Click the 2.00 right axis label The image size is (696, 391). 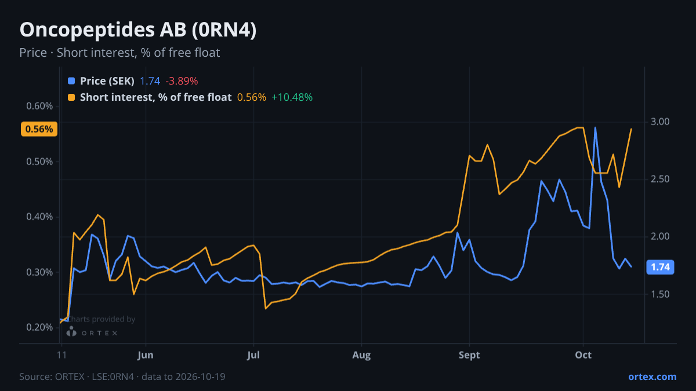point(661,236)
